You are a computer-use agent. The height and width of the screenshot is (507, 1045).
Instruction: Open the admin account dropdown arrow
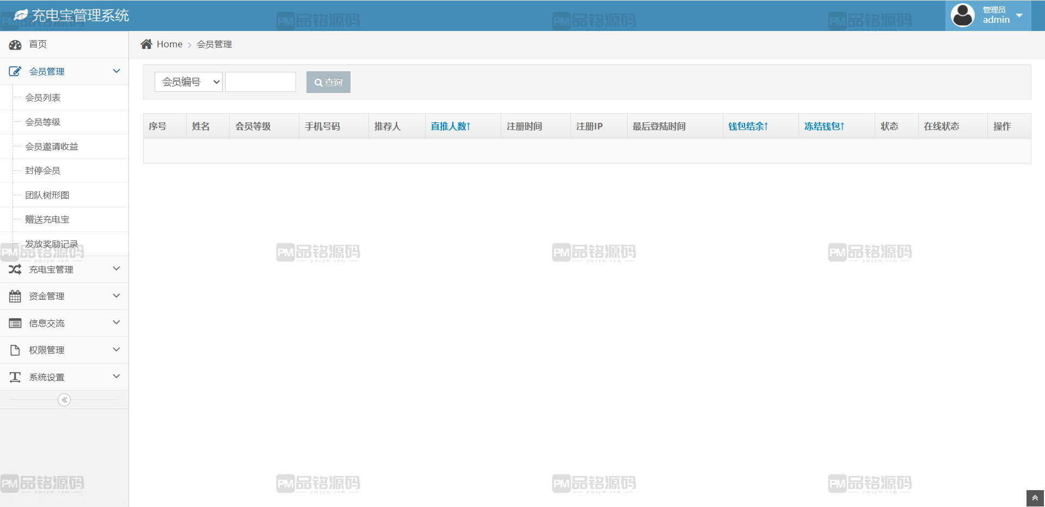click(1019, 15)
